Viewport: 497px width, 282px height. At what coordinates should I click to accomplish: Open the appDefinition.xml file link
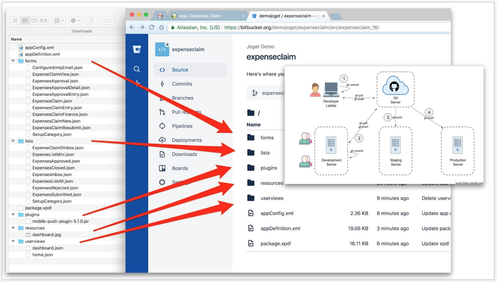pos(281,228)
